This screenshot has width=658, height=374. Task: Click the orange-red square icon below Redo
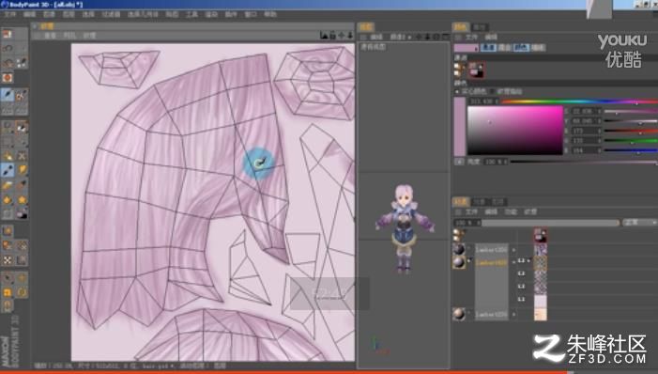(x=8, y=78)
